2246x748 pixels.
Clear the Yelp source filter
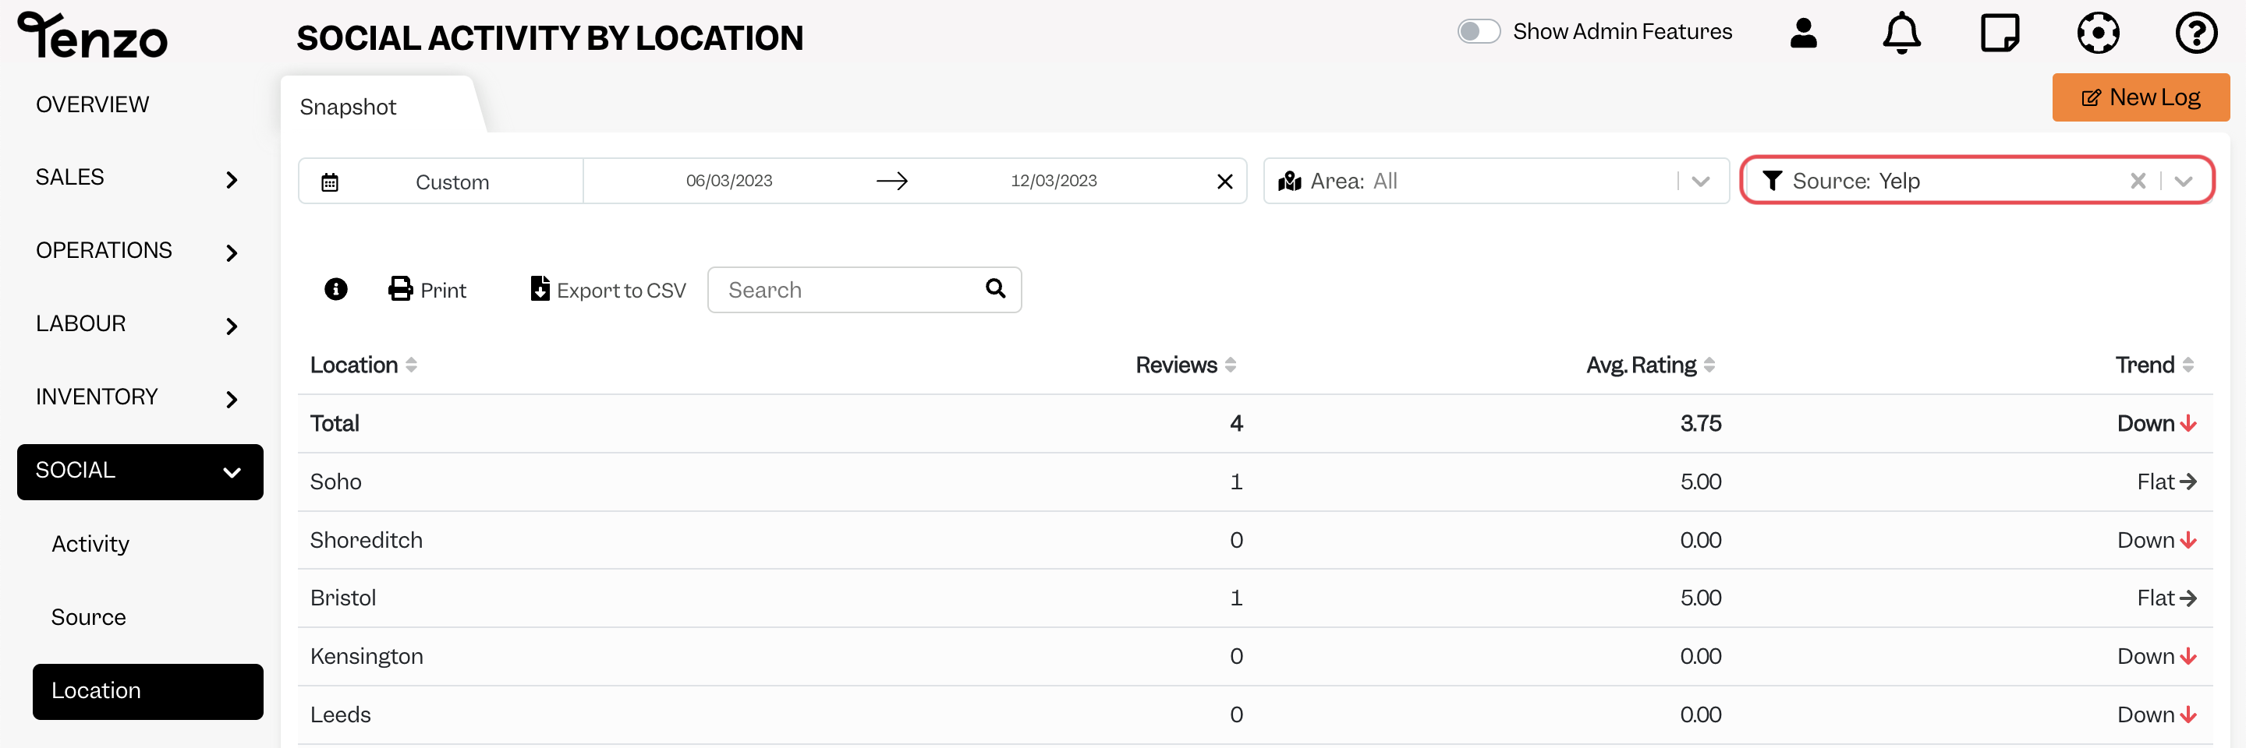click(2138, 180)
